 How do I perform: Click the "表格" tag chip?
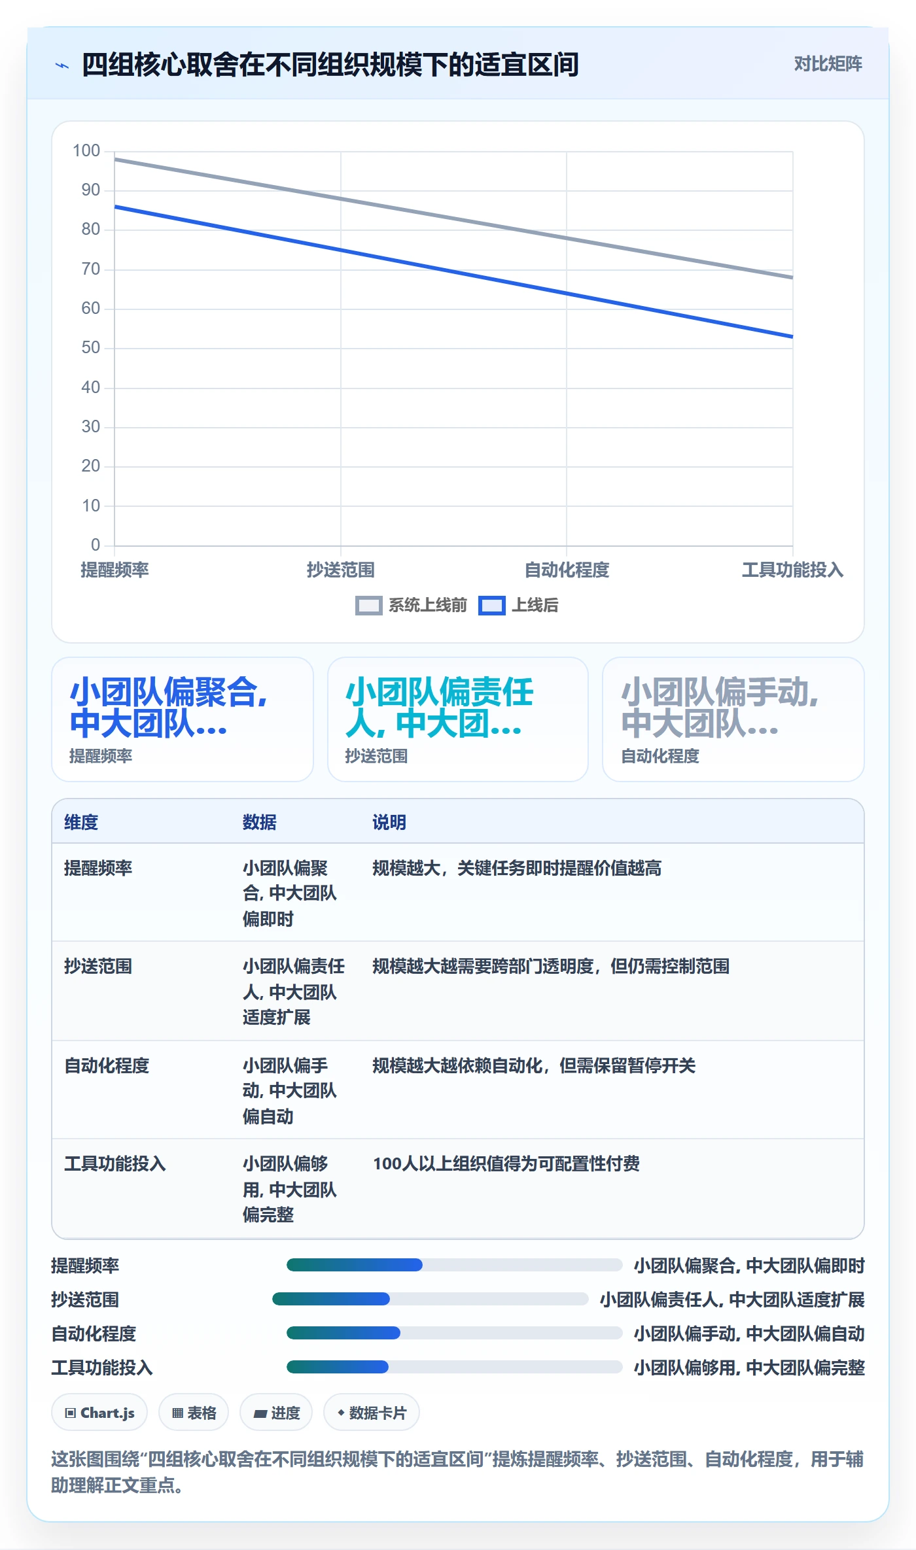pos(194,1413)
